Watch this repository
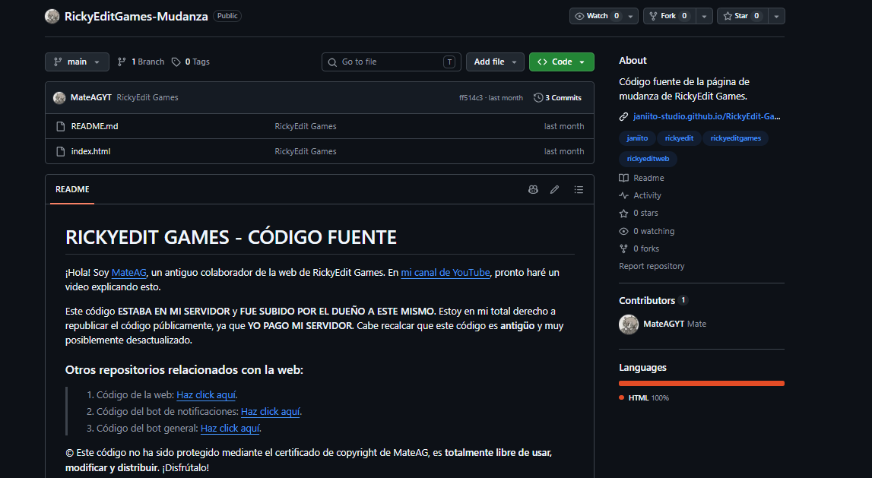 (597, 16)
